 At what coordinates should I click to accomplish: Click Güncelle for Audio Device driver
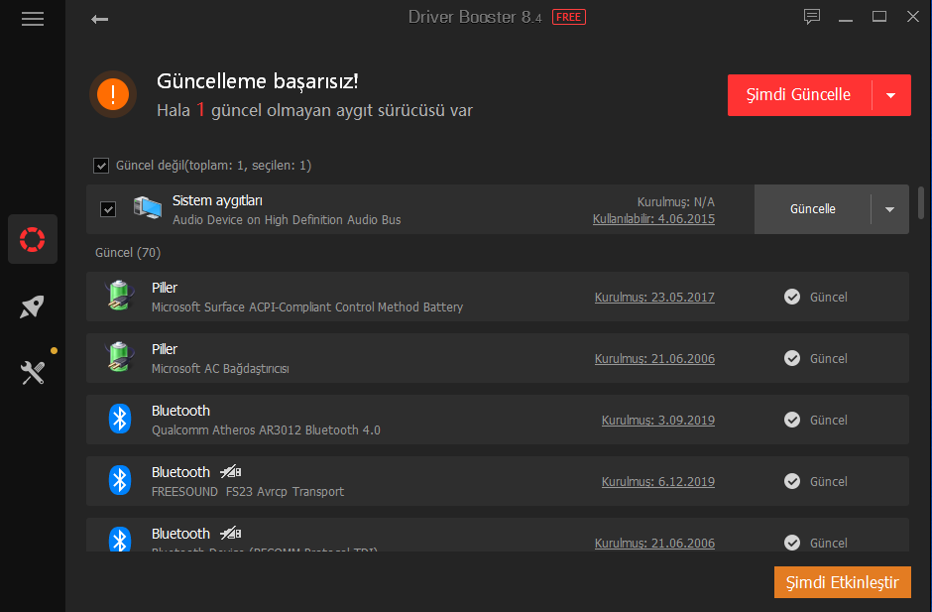[x=813, y=209]
